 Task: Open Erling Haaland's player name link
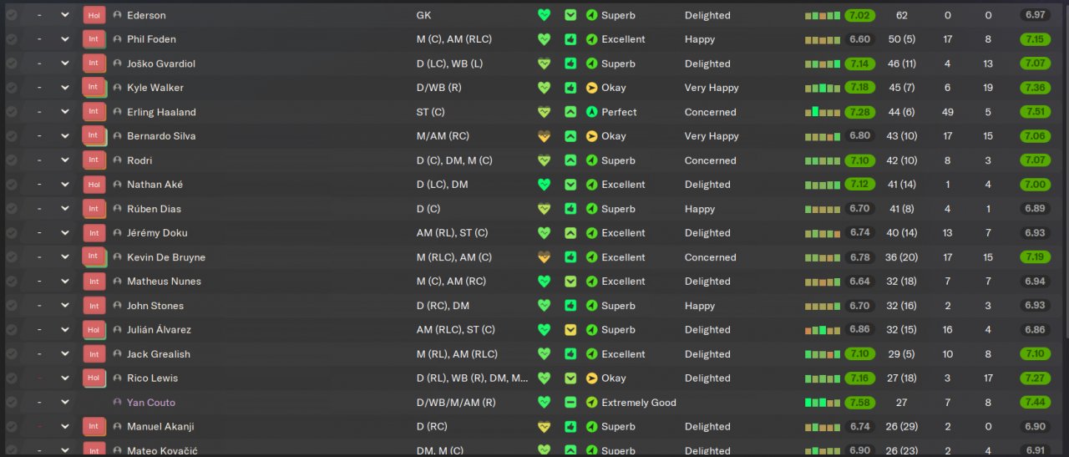click(x=161, y=112)
